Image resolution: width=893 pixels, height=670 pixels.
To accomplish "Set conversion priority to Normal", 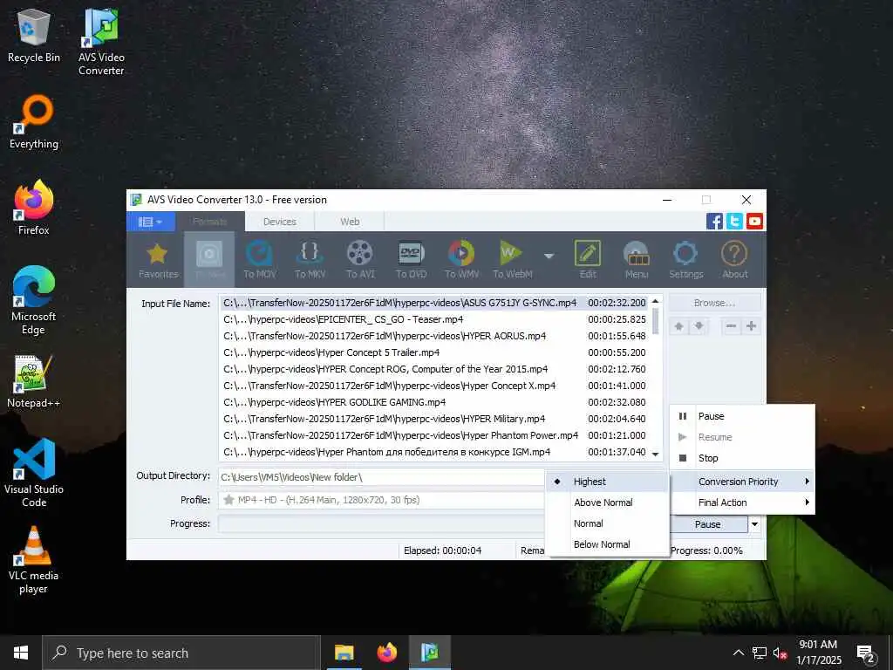I will coord(607,523).
